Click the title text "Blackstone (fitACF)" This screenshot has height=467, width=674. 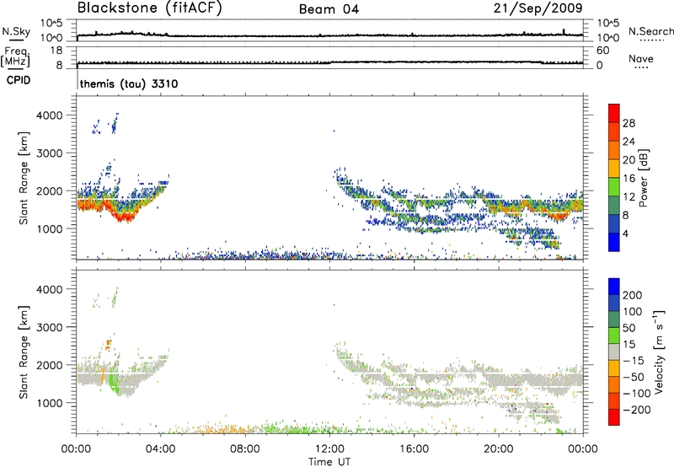tap(149, 8)
